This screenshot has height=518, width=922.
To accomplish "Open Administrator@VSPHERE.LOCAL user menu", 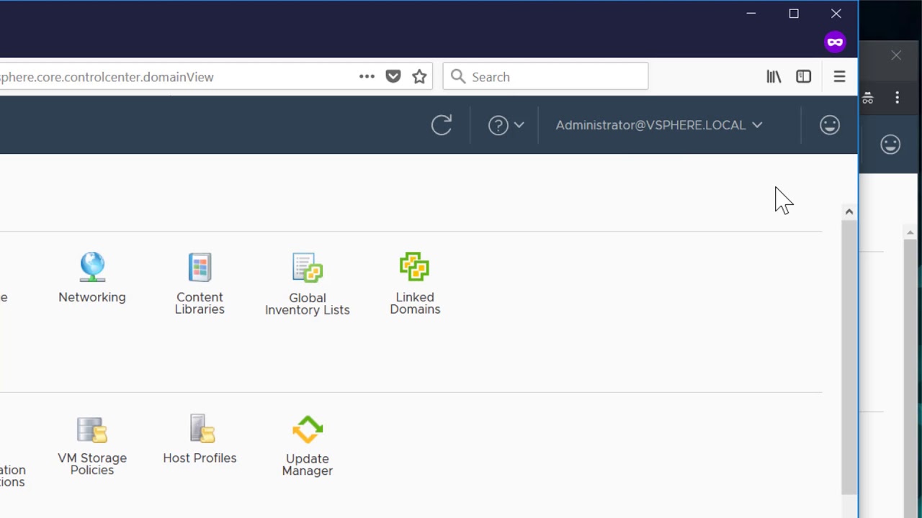I will pyautogui.click(x=658, y=125).
